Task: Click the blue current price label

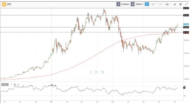Action: 186,25
